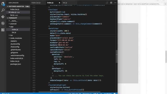The height and width of the screenshot is (94, 167).
Task: Open the .watchmanconfig file
Action: (x=17, y=55)
